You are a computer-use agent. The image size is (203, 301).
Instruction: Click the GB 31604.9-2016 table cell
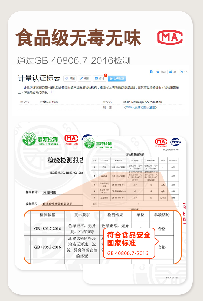point(119,191)
